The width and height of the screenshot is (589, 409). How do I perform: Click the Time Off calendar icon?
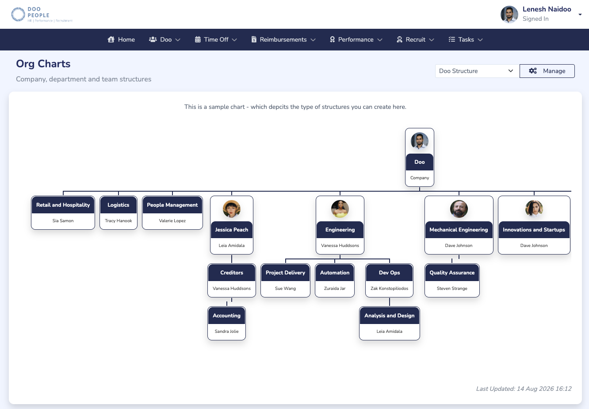pyautogui.click(x=198, y=39)
